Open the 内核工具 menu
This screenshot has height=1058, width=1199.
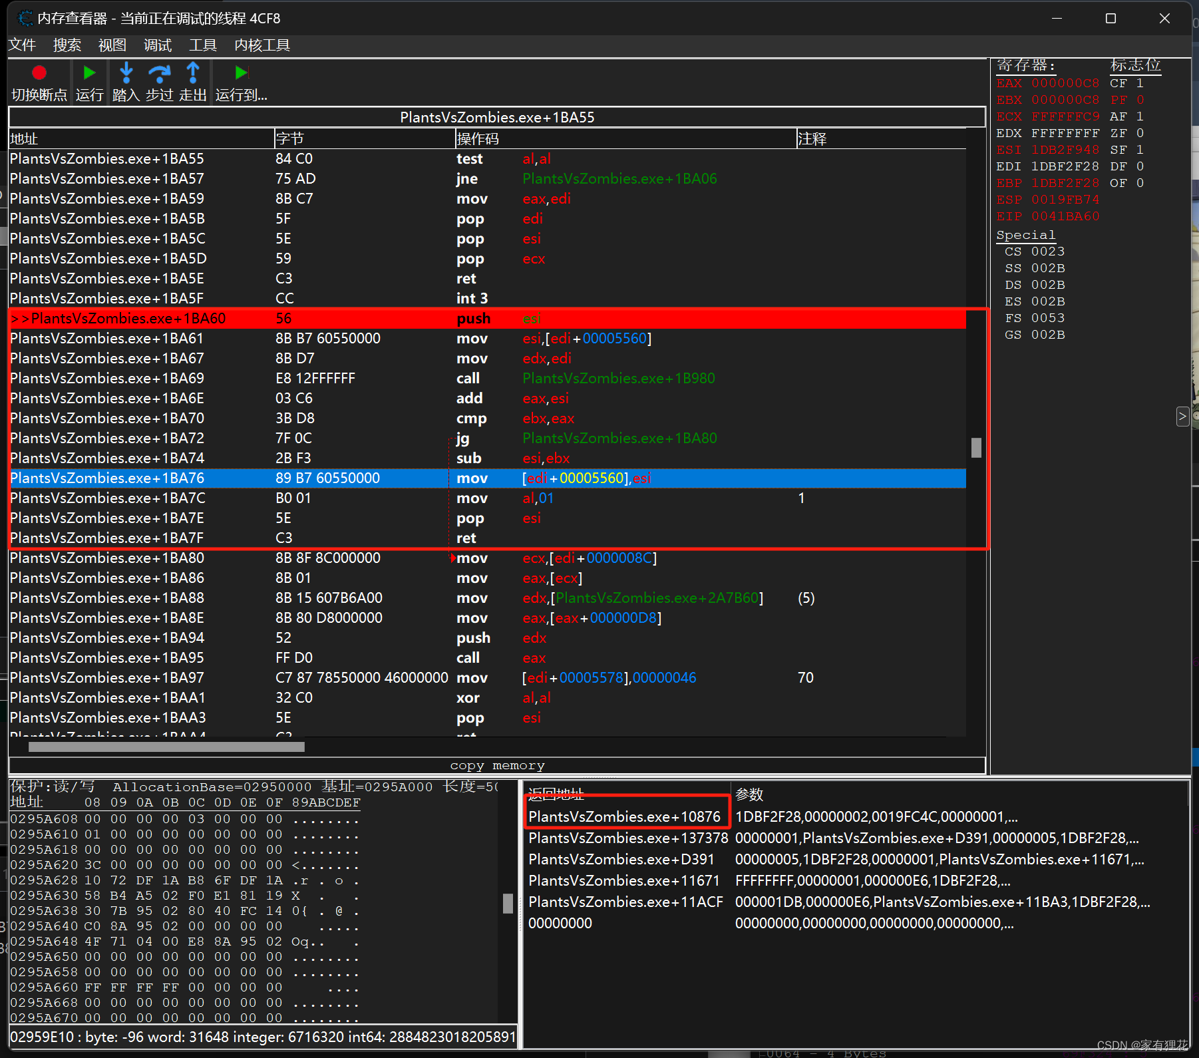262,45
